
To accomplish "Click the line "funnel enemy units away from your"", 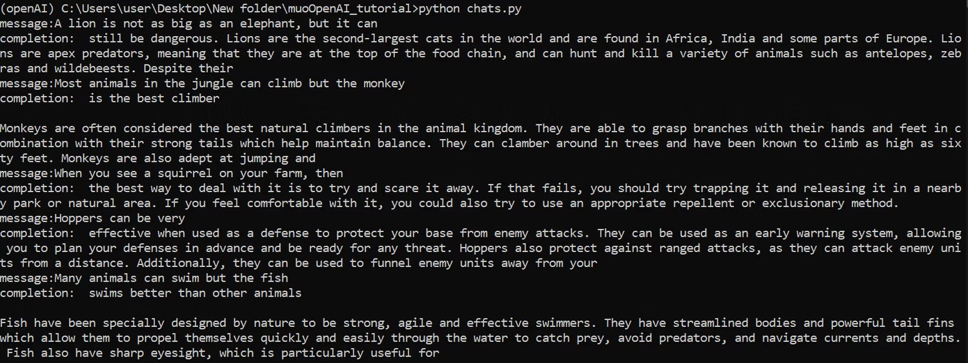I will (483, 262).
